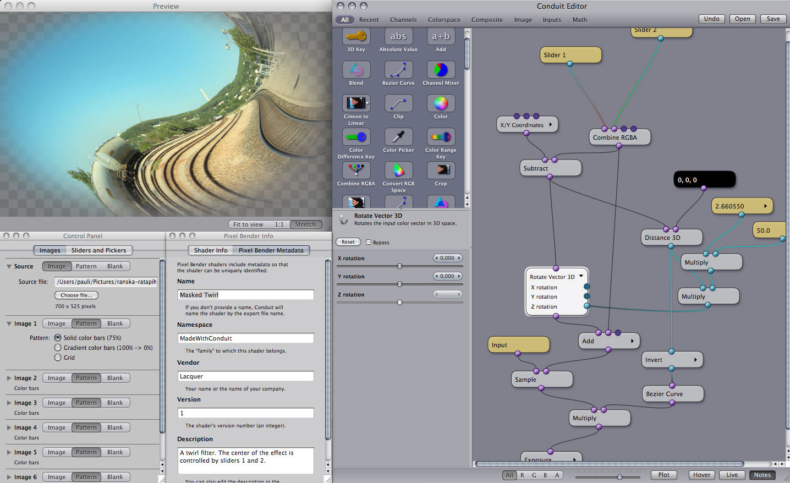The width and height of the screenshot is (790, 483).
Task: Open the Math category tab
Action: click(x=580, y=20)
